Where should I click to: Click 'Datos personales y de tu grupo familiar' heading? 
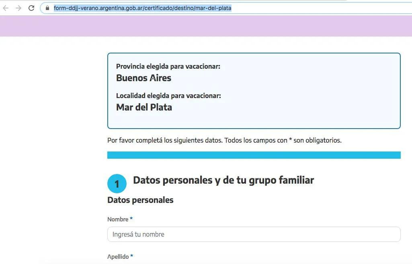coord(223,180)
